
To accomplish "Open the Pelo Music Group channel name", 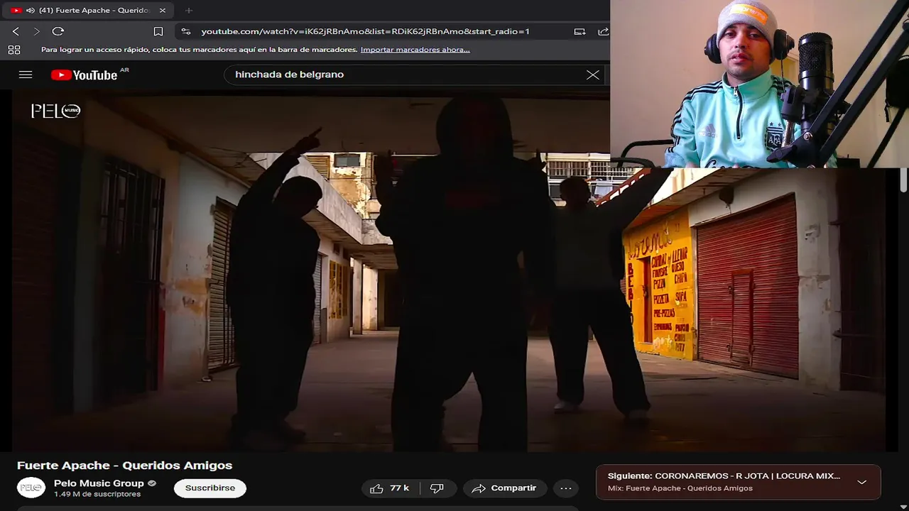I will pos(99,483).
